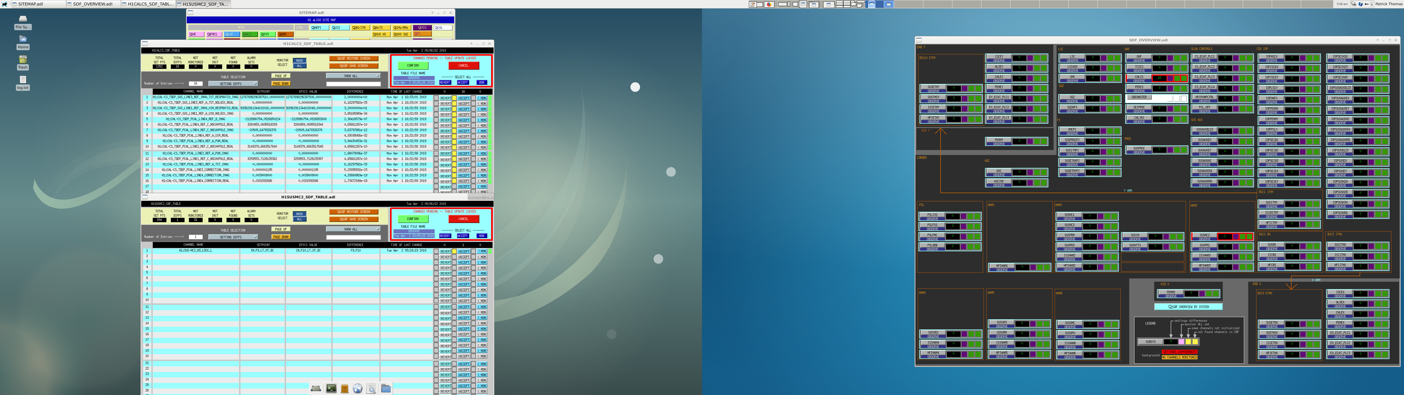Image resolution: width=1404 pixels, height=395 pixels.
Task: Open SDF SAVE SCREEN from H1SUSMC2 window
Action: (354, 219)
